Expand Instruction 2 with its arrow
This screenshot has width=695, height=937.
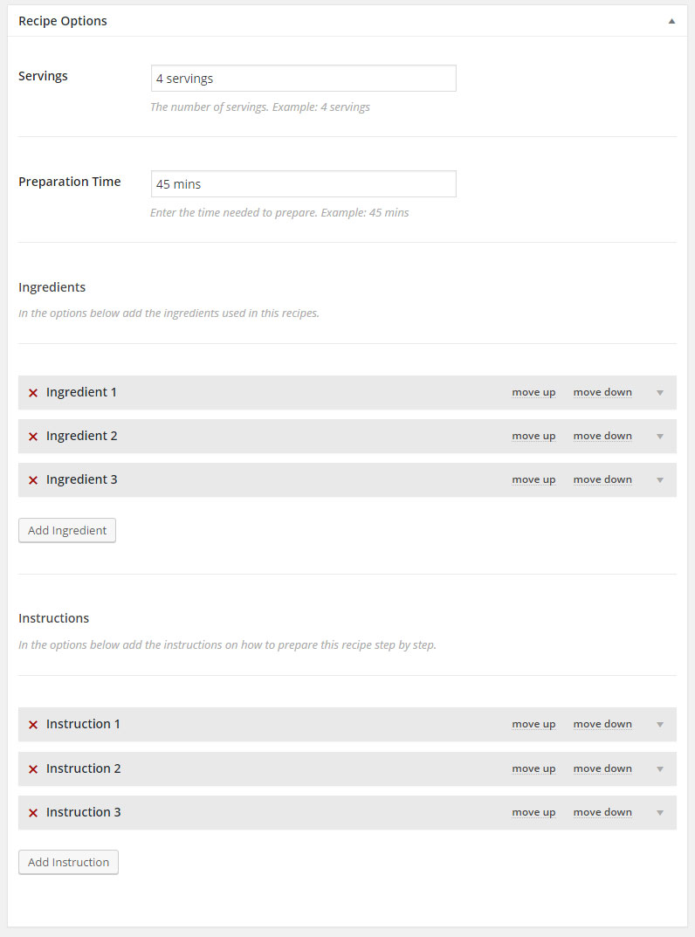coord(660,769)
